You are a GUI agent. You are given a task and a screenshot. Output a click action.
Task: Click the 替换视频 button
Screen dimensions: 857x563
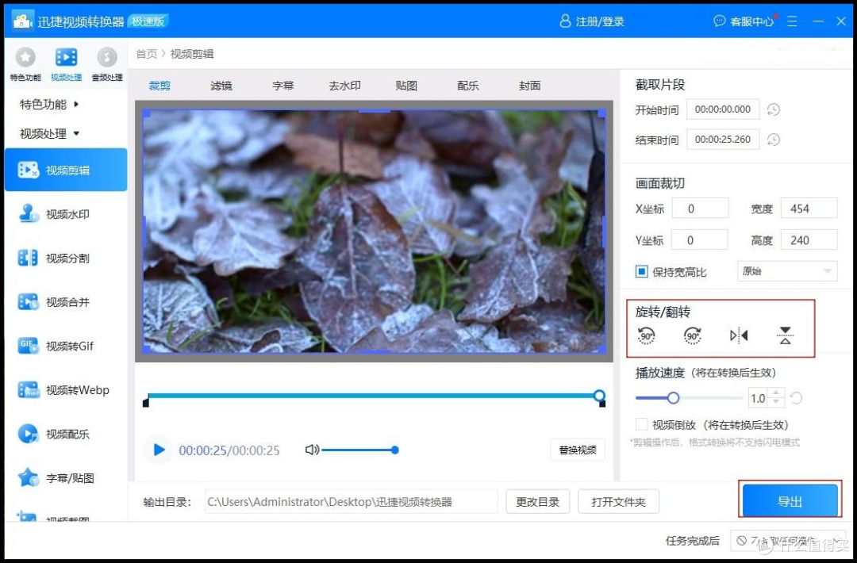click(x=578, y=450)
